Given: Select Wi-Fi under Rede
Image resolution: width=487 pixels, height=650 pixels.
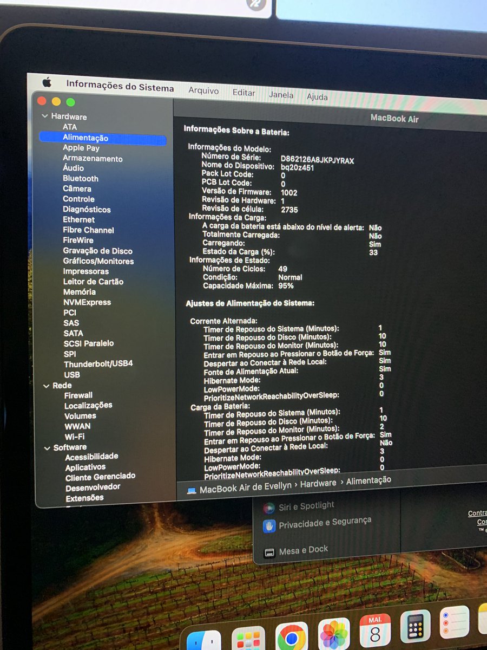Looking at the screenshot, I should click(75, 437).
